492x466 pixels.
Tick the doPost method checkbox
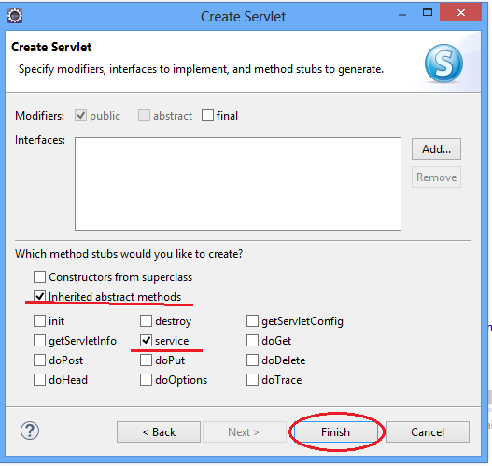click(x=39, y=360)
